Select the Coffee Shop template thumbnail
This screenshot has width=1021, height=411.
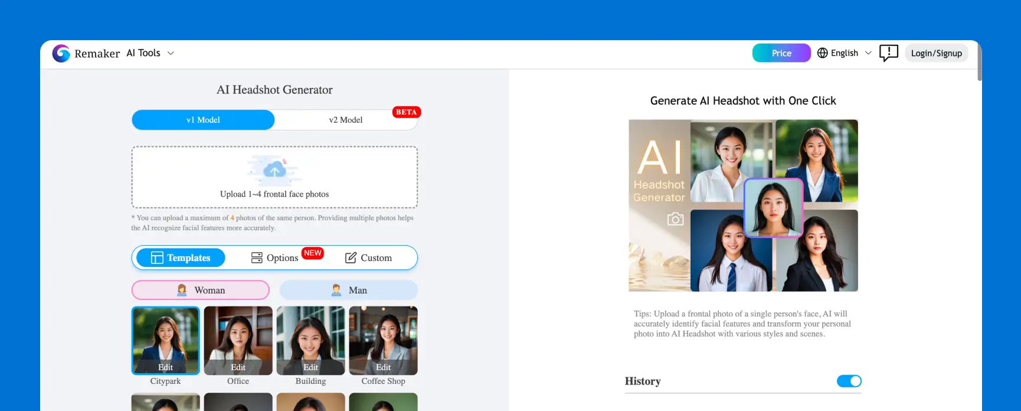coord(384,340)
